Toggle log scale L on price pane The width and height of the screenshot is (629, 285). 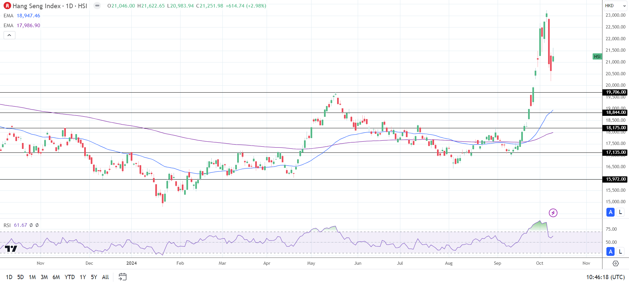(620, 212)
